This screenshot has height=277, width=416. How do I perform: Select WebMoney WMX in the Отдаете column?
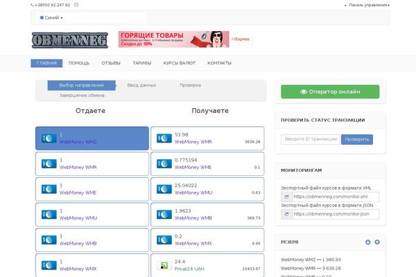92,265
